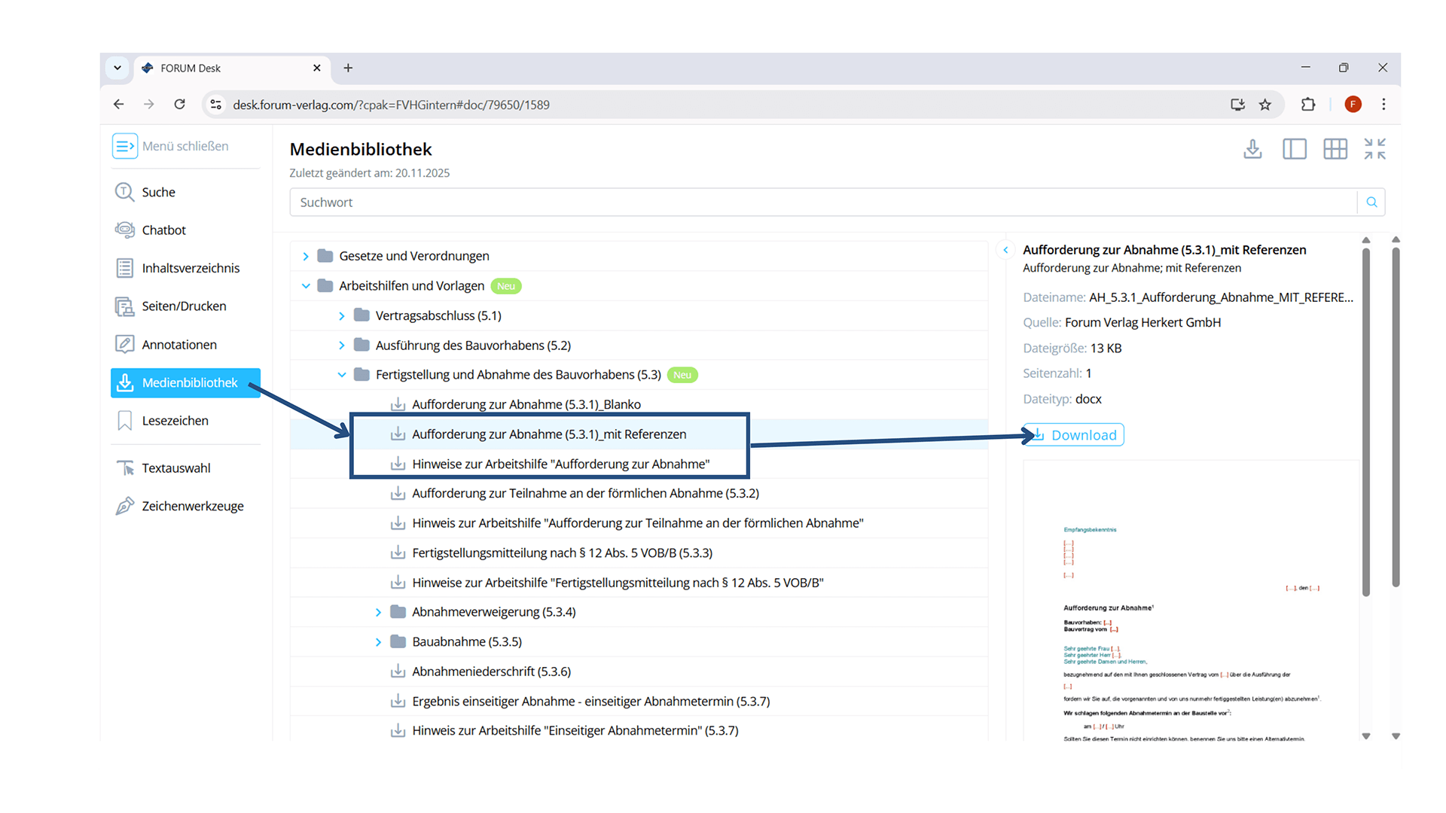
Task: Switch to the grid view layout
Action: click(1335, 149)
